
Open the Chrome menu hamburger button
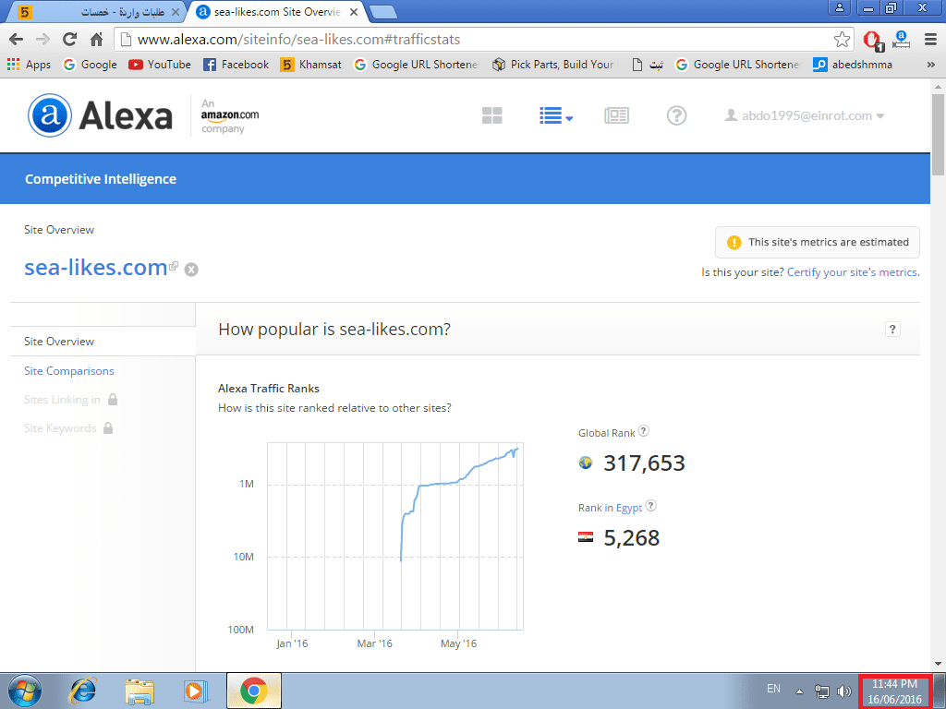929,40
